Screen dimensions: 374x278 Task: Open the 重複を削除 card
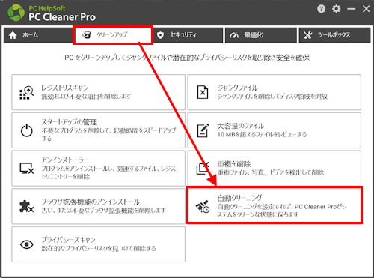pos(275,168)
